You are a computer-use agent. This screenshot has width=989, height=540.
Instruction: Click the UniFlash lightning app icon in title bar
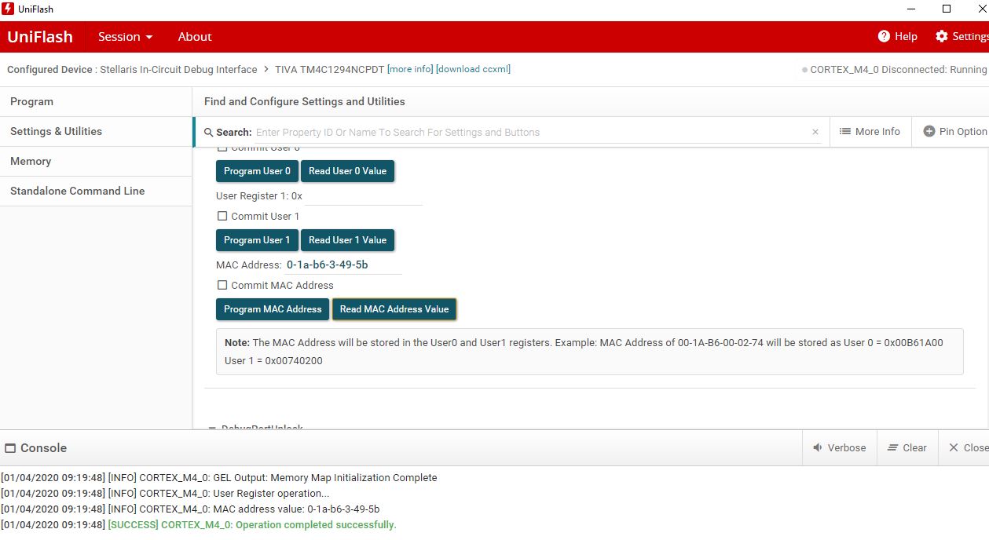pos(9,9)
